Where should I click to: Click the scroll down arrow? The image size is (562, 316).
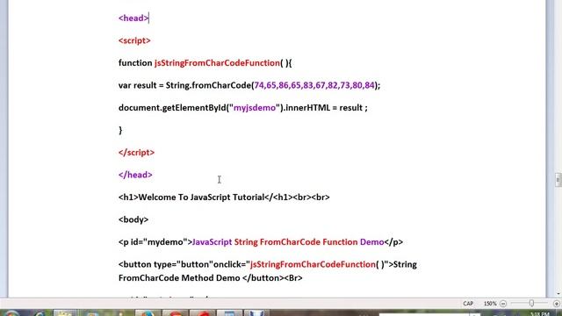(558, 293)
